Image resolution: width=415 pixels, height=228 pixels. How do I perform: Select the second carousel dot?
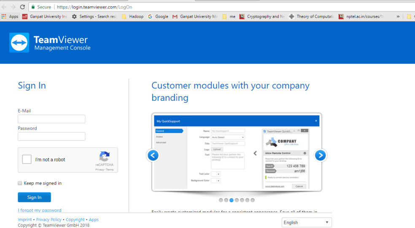pos(226,200)
